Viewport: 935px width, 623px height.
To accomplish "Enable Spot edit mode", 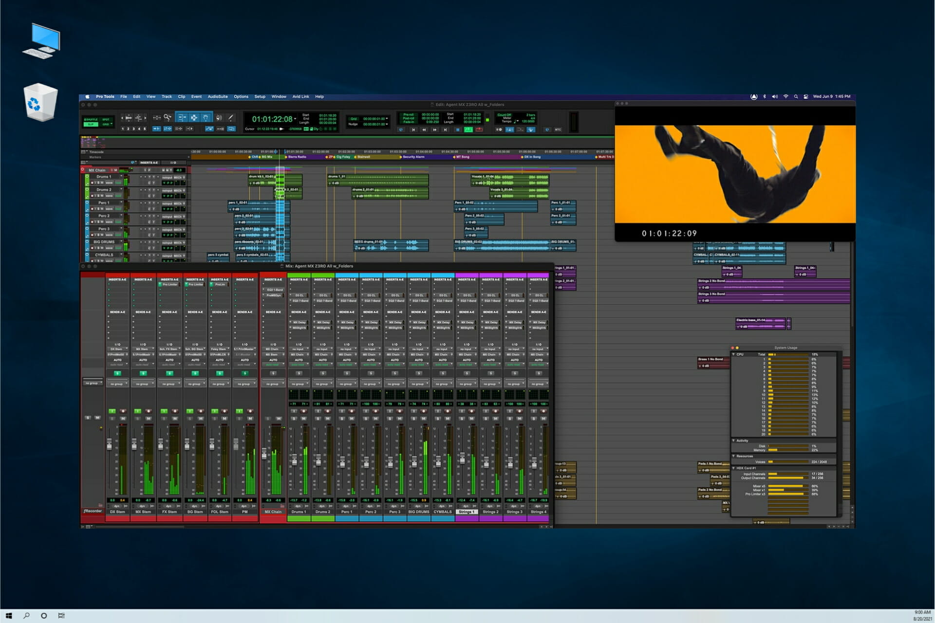I will 106,119.
